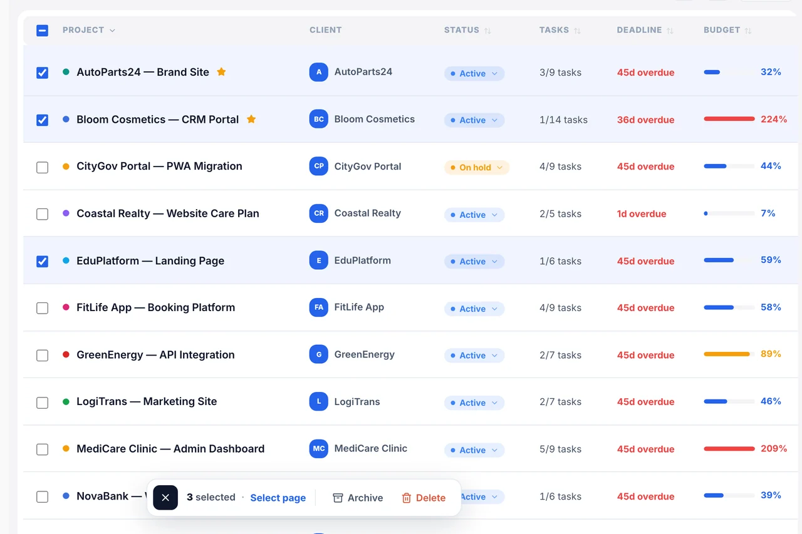Click the 36d overdue deadline for Bloom Cosmetics
Image resolution: width=802 pixels, height=534 pixels.
pyautogui.click(x=646, y=120)
